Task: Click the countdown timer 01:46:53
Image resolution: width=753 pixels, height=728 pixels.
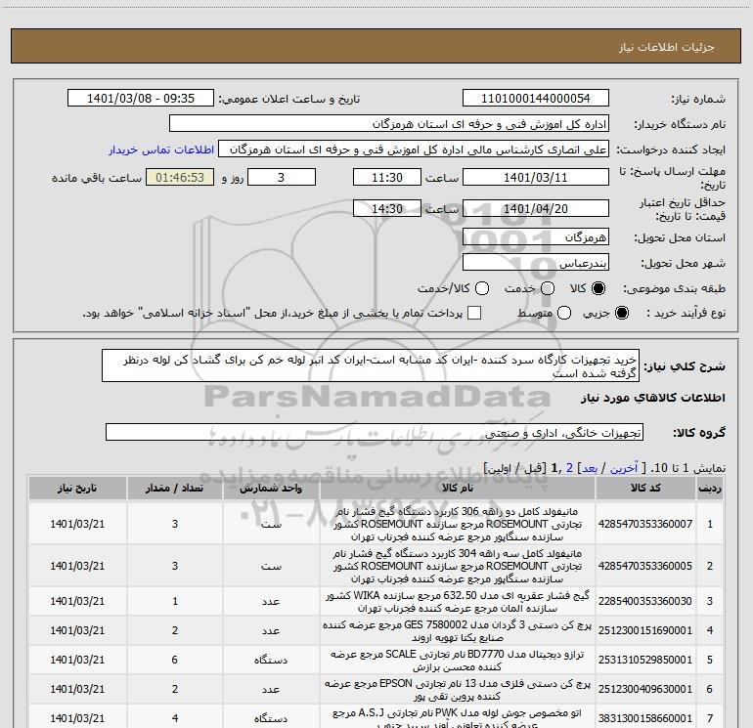Action: pyautogui.click(x=180, y=177)
